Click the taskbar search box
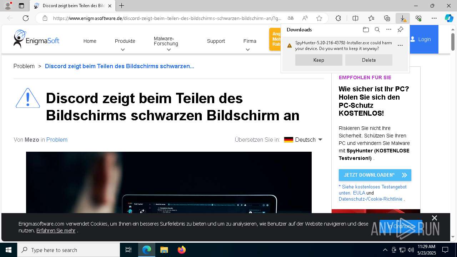Screen dimensions: 457x257 click(69, 250)
